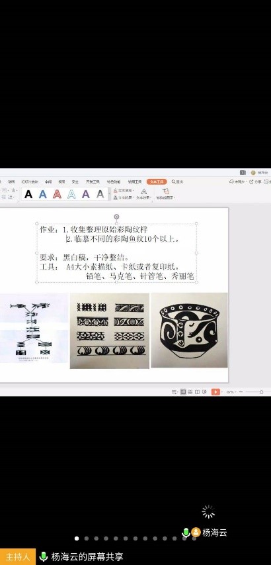This screenshot has height=565, width=271.
Task: Expand the text fill 文本填充 dropdown
Action: pos(124,191)
